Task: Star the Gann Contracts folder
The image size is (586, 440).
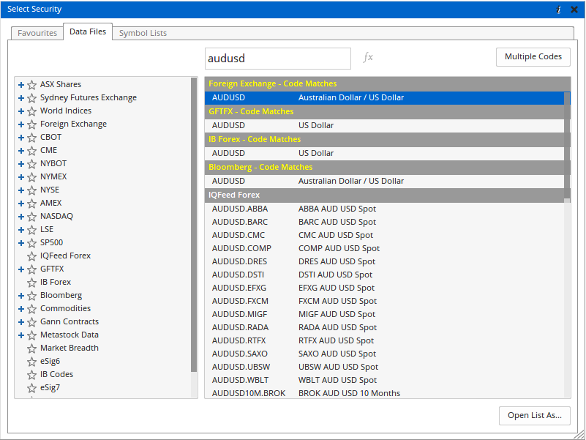Action: tap(31, 322)
